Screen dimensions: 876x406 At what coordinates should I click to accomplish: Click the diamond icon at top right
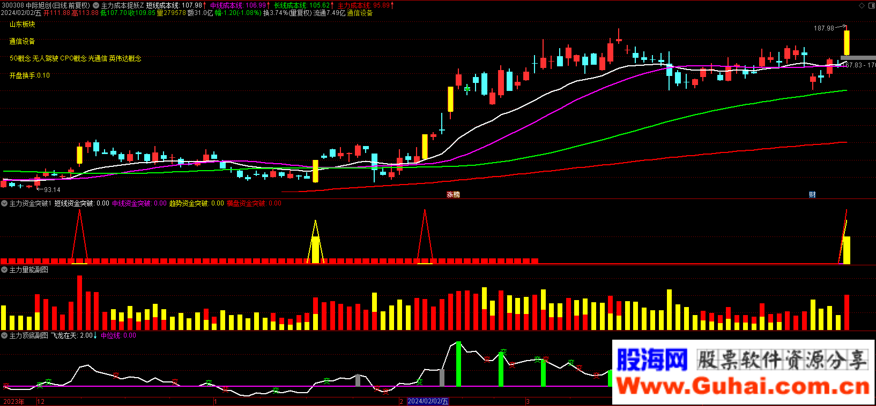(862, 5)
